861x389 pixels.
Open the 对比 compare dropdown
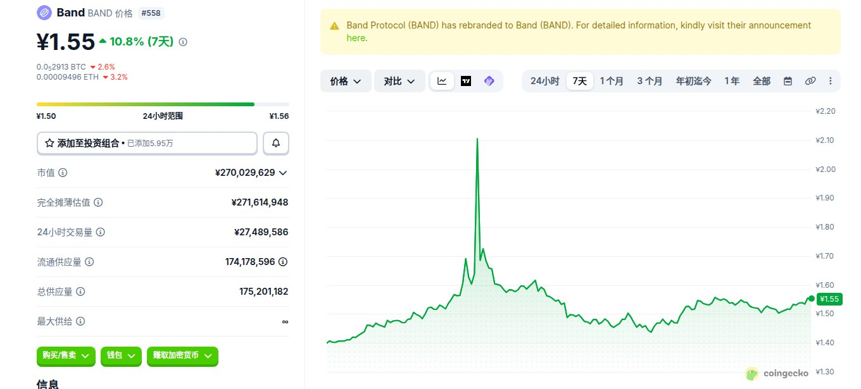pyautogui.click(x=400, y=81)
